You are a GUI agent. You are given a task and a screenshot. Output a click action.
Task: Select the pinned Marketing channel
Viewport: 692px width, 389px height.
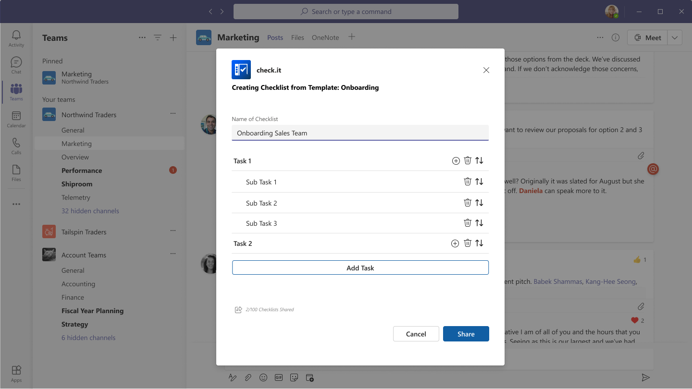pos(110,77)
